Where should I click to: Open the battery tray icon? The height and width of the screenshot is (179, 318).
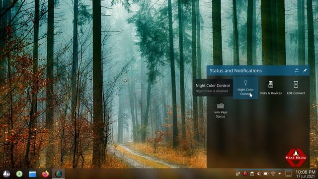tap(266, 174)
